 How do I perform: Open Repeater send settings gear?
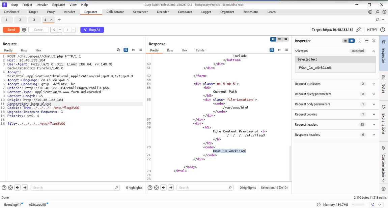click(24, 30)
